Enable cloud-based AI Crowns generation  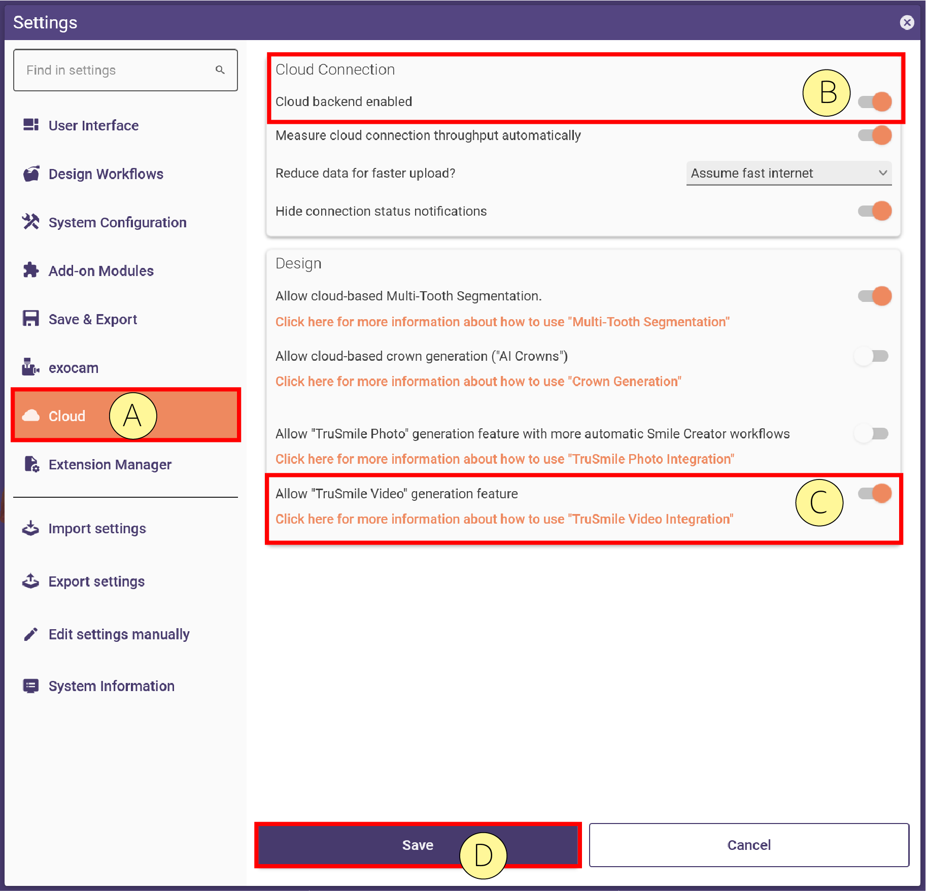872,356
